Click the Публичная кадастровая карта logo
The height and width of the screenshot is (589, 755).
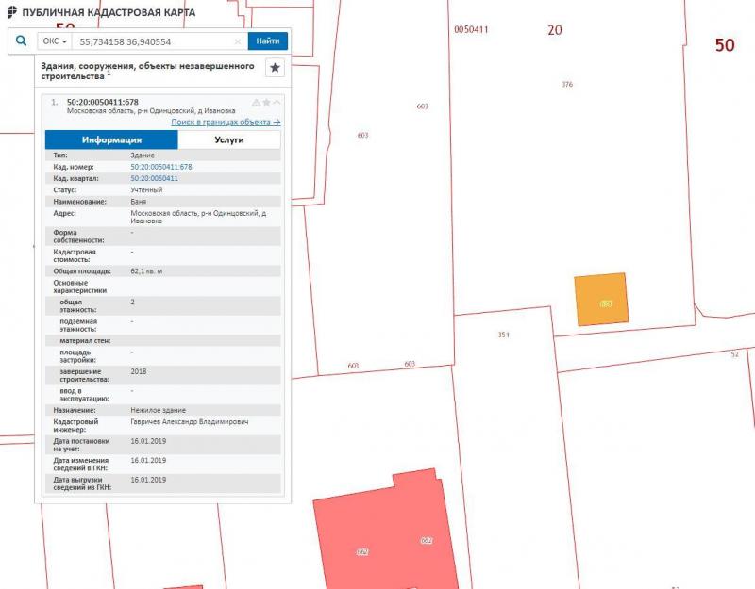pos(103,12)
